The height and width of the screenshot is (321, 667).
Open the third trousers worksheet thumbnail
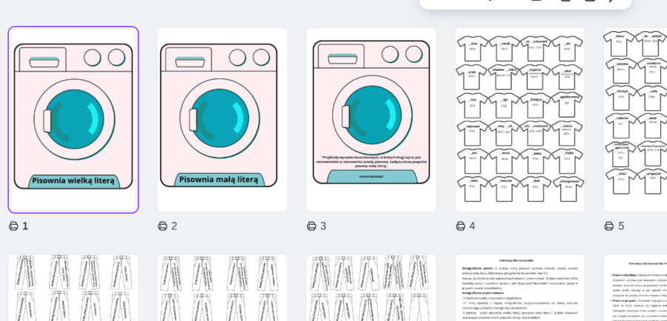pos(371,288)
